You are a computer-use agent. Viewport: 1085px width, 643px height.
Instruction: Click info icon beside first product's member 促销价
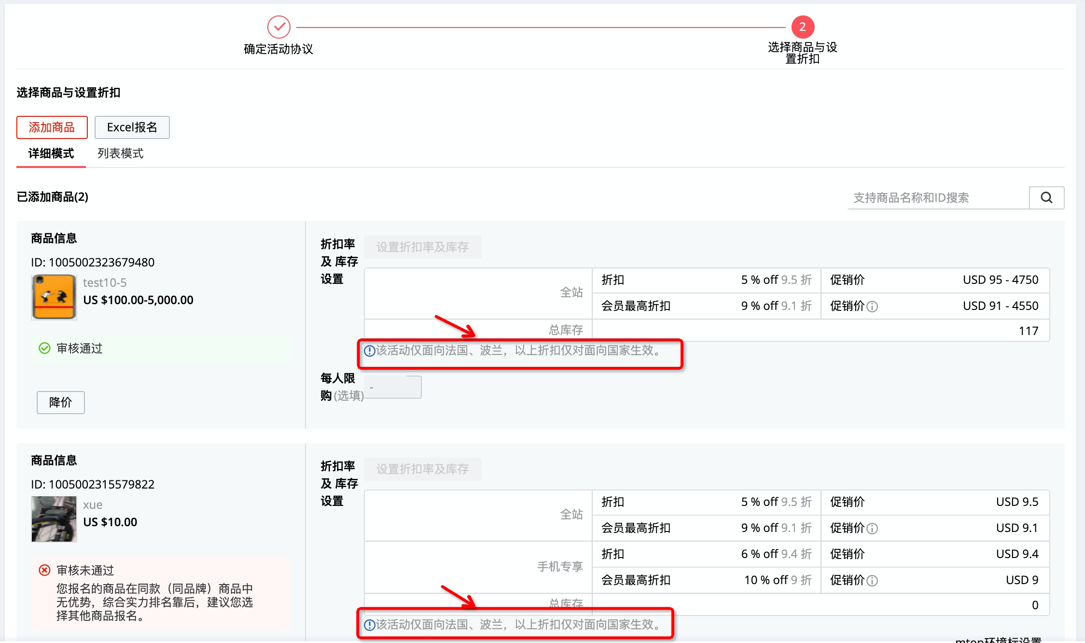872,307
